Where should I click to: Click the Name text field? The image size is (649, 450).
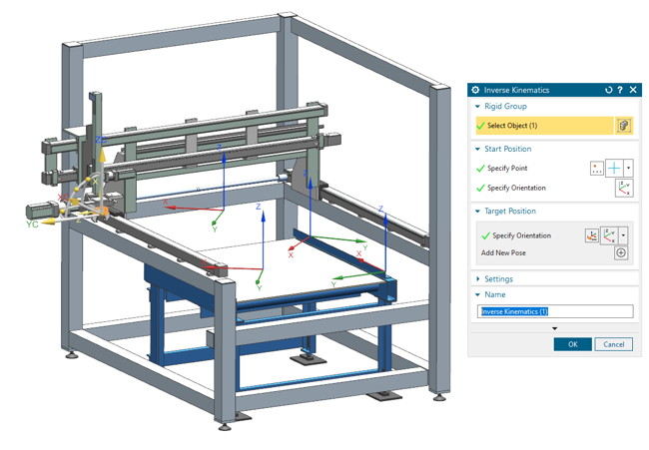point(555,311)
